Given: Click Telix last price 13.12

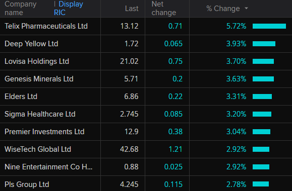Looking at the screenshot, I should [x=129, y=26].
